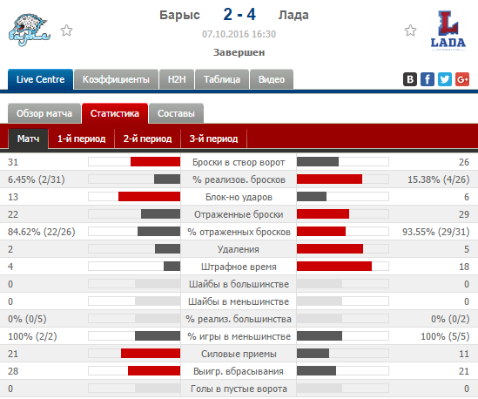Show statistics for 2-й период

click(x=147, y=139)
